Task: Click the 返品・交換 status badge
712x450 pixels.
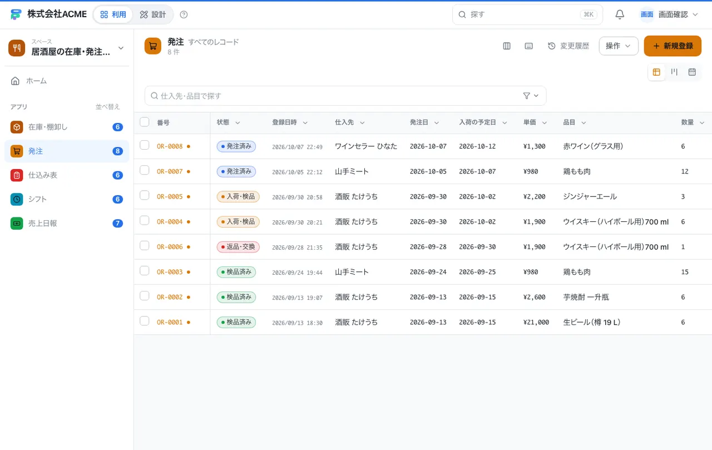Action: coord(238,247)
